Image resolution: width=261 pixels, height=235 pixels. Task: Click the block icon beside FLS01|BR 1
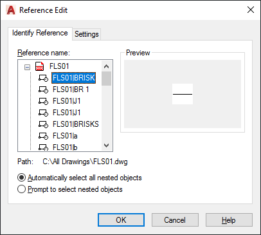click(43, 89)
